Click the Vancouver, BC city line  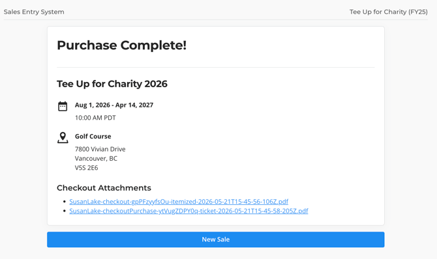pyautogui.click(x=96, y=159)
